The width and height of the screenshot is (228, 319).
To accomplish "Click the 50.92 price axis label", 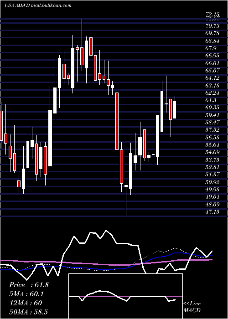I will (x=212, y=182).
